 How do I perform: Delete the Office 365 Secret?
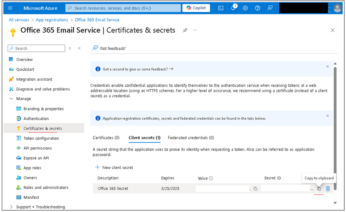(x=328, y=189)
